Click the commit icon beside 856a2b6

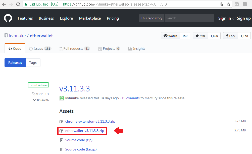pos(34,100)
